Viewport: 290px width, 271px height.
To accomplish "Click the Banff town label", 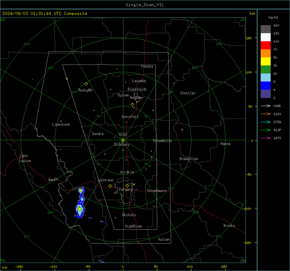I will tap(53, 179).
